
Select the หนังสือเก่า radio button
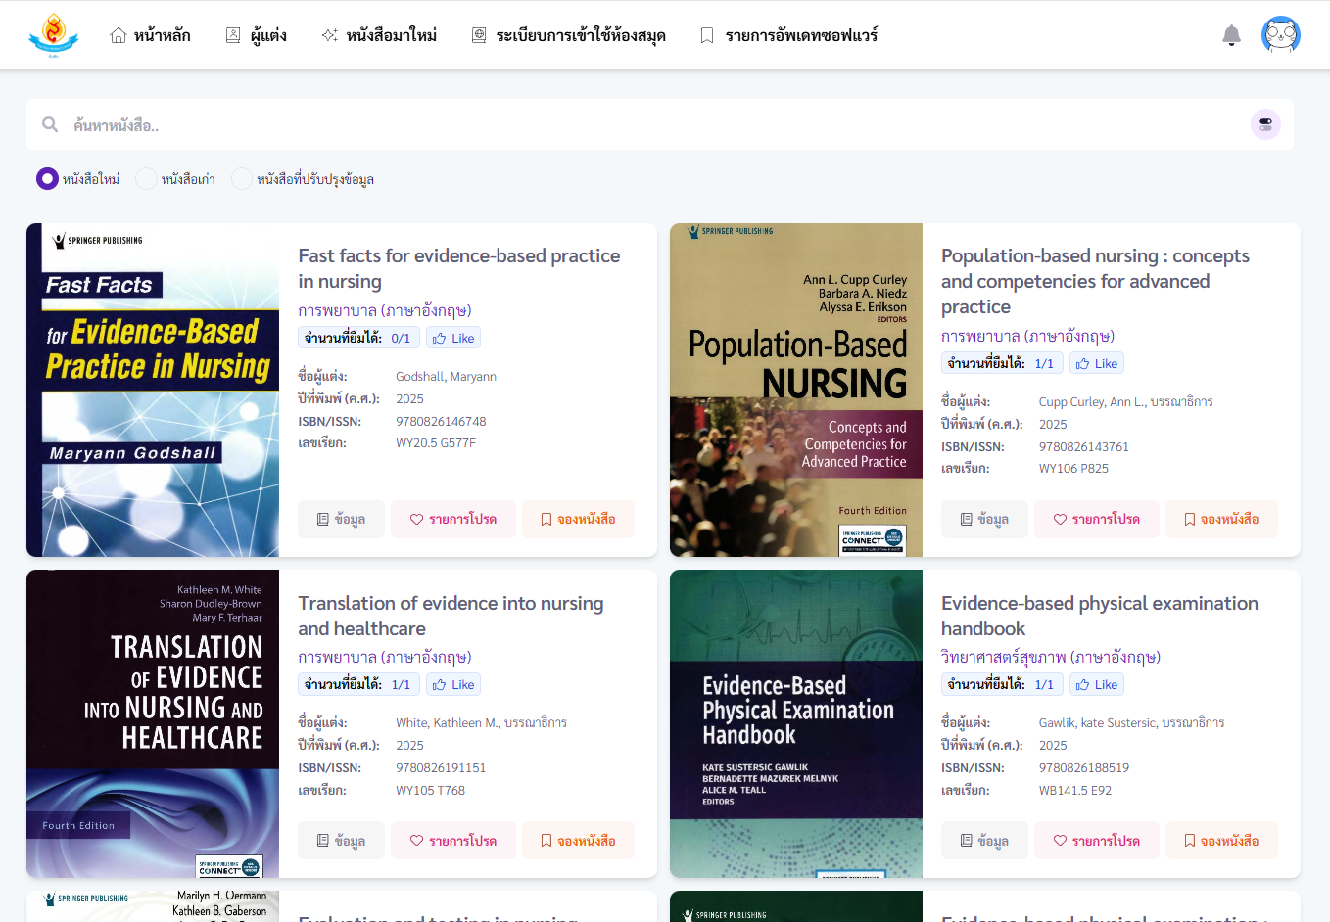pyautogui.click(x=146, y=179)
